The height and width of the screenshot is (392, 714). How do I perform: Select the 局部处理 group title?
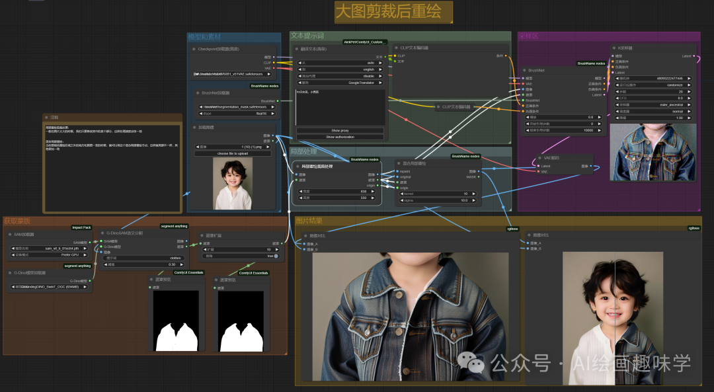point(303,151)
